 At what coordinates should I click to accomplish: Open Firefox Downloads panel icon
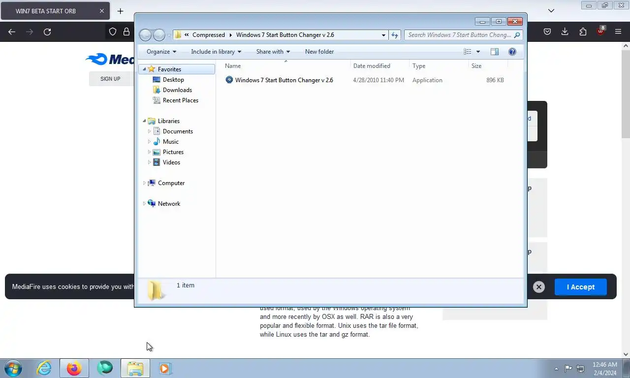pyautogui.click(x=565, y=31)
